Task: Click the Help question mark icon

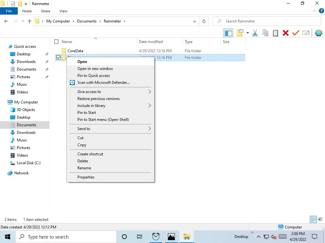Action: 321,11
